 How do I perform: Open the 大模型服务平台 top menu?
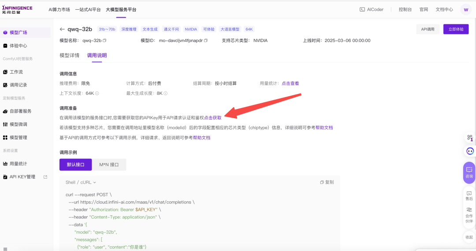point(121,10)
